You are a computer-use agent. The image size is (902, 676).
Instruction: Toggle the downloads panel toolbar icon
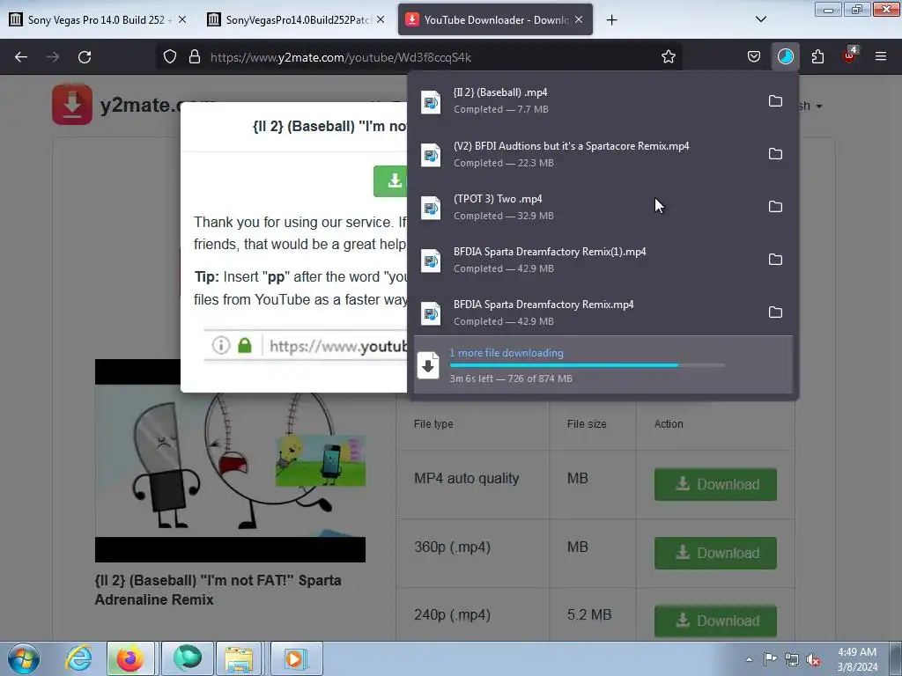click(x=785, y=57)
